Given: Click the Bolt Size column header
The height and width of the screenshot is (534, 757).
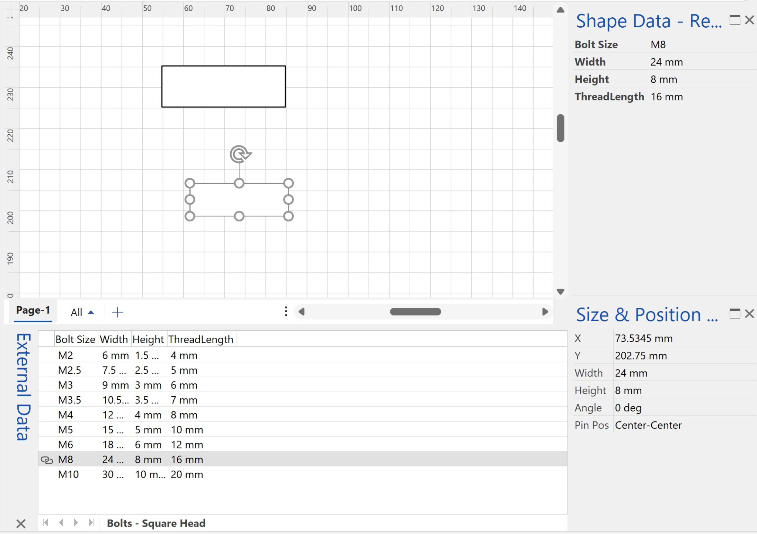Looking at the screenshot, I should point(75,339).
